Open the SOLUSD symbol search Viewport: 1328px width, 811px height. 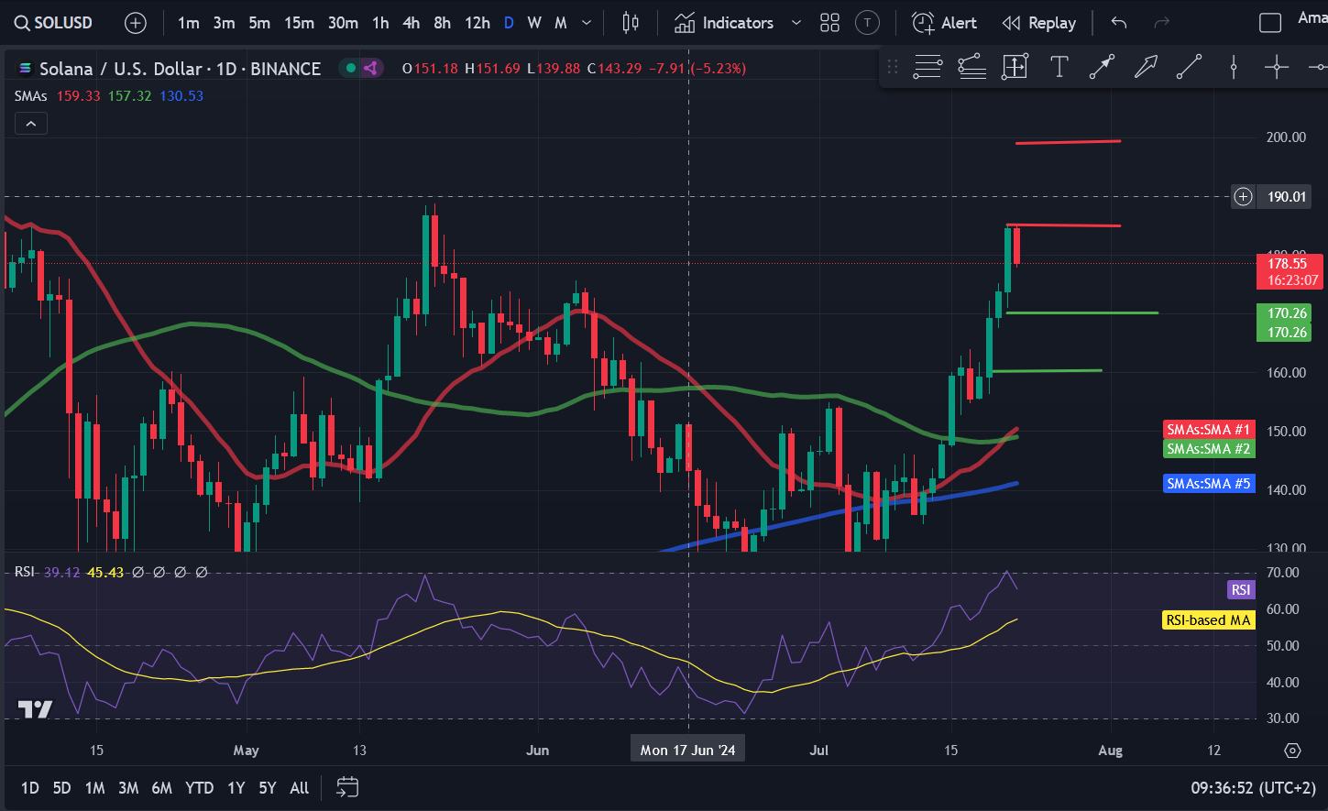tap(53, 23)
